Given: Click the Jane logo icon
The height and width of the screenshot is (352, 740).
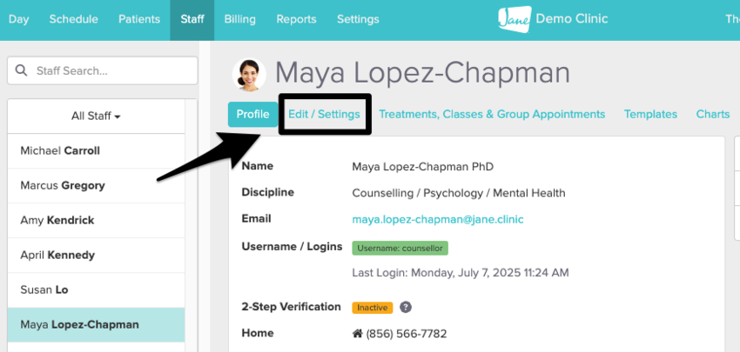Looking at the screenshot, I should (515, 19).
